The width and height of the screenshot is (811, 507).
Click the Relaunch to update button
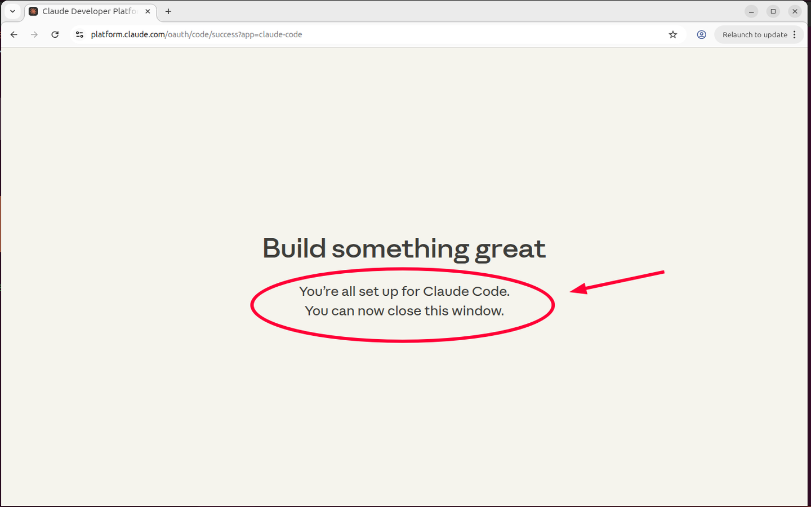tap(754, 34)
